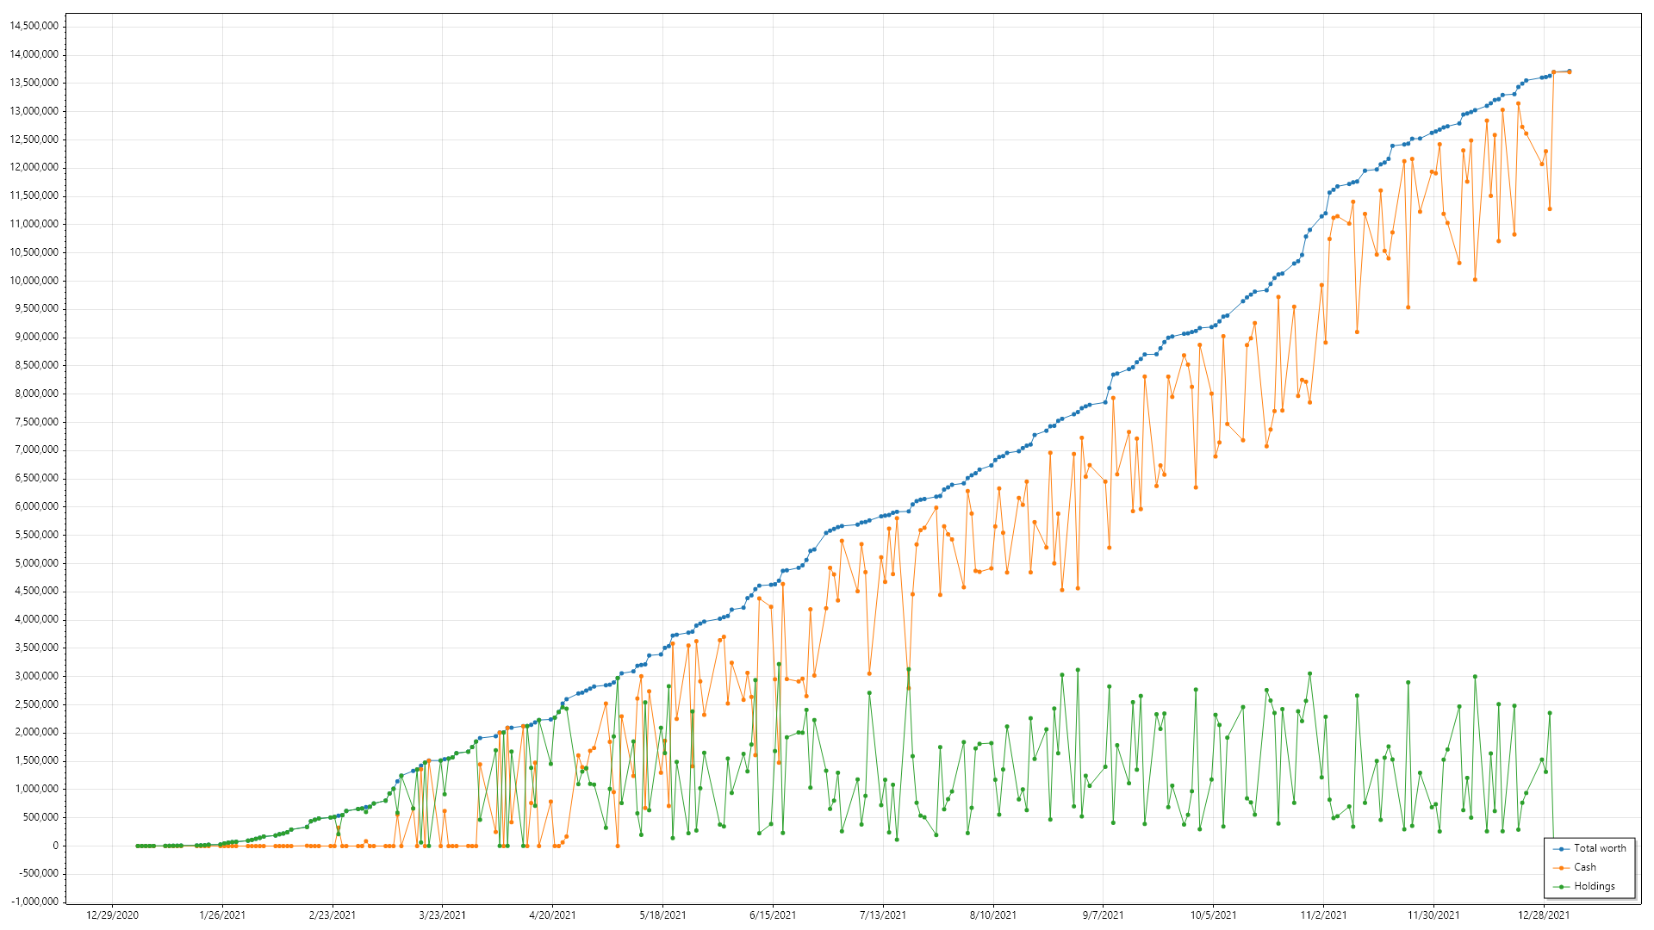Viewport: 1654px width, 930px height.
Task: Click the 6/15/2021 date label
Action: tap(773, 915)
